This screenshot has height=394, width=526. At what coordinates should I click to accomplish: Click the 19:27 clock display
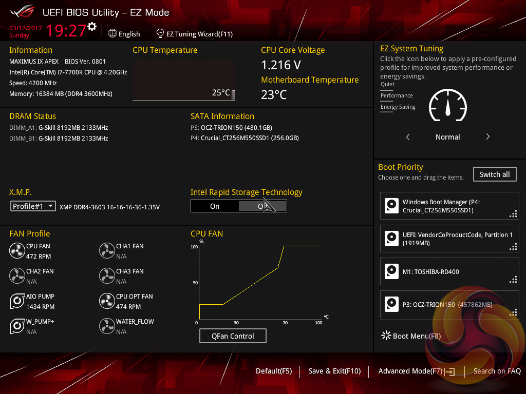tap(66, 30)
